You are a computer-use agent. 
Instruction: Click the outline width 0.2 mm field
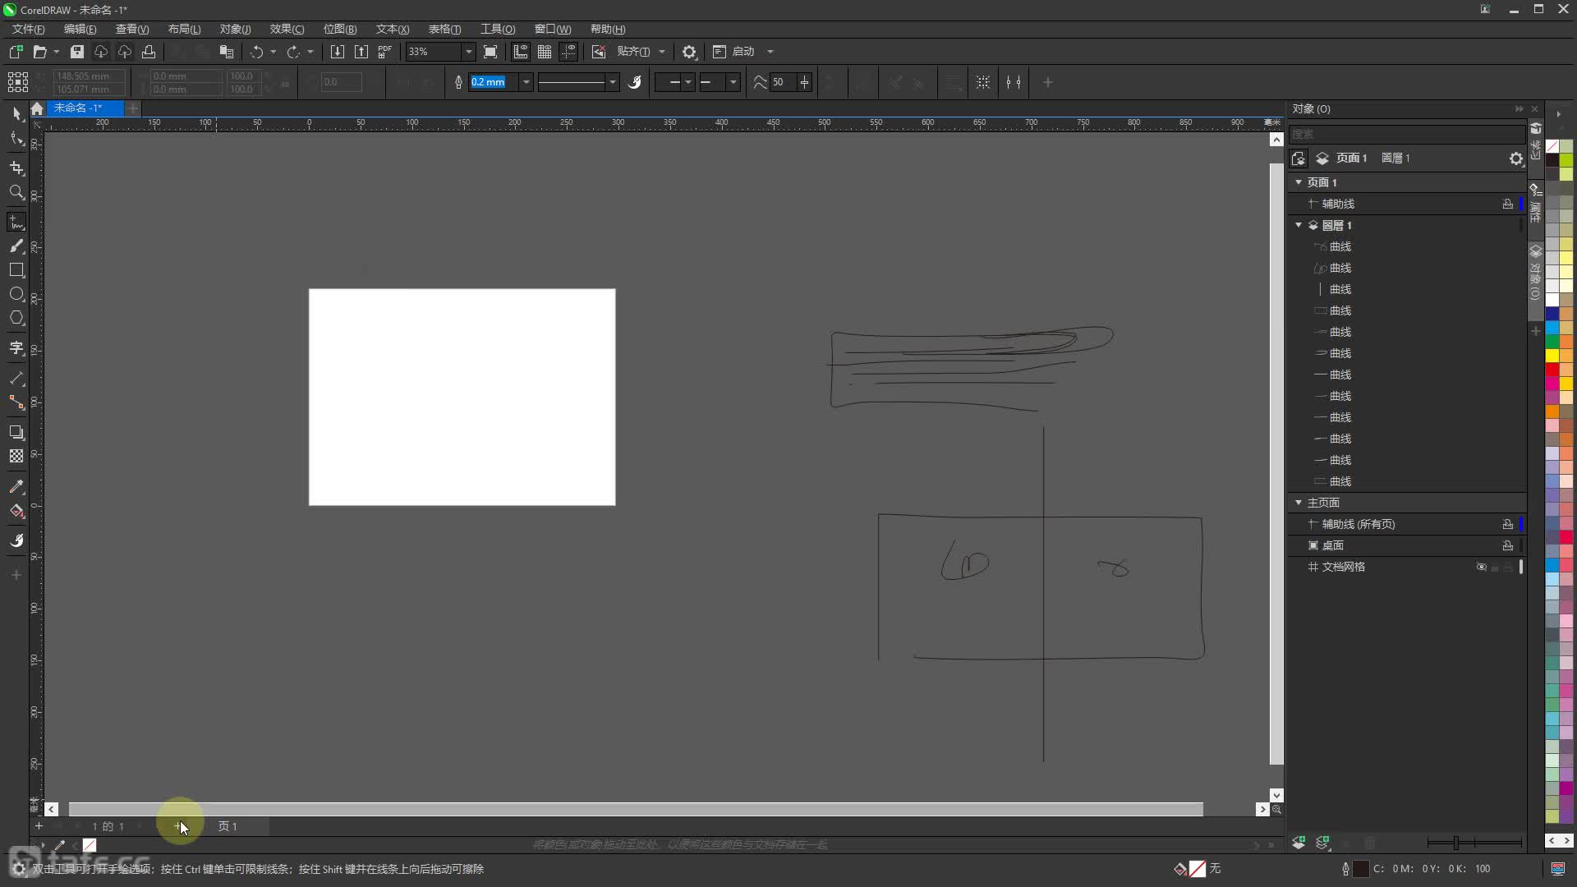494,82
